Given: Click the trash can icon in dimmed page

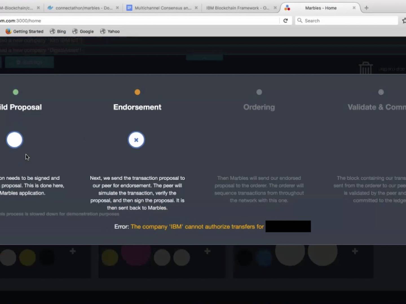Looking at the screenshot, I should point(366,68).
